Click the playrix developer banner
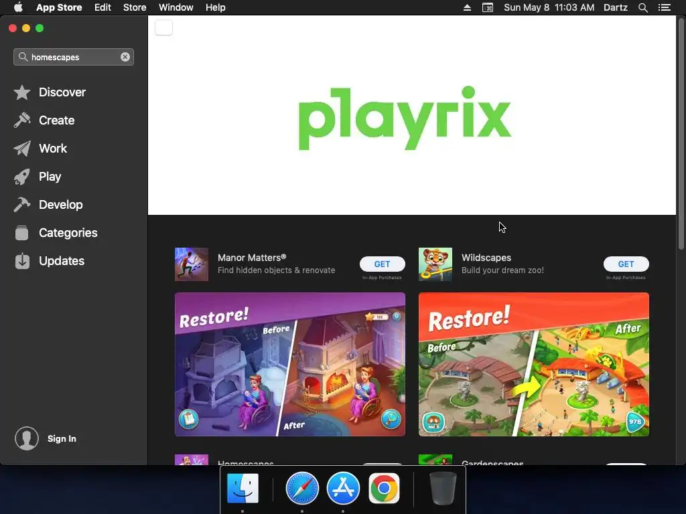 point(412,116)
